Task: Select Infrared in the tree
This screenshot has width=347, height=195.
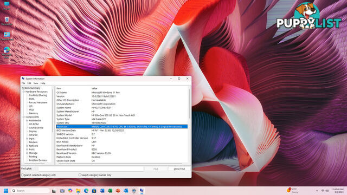Action: tap(33, 135)
